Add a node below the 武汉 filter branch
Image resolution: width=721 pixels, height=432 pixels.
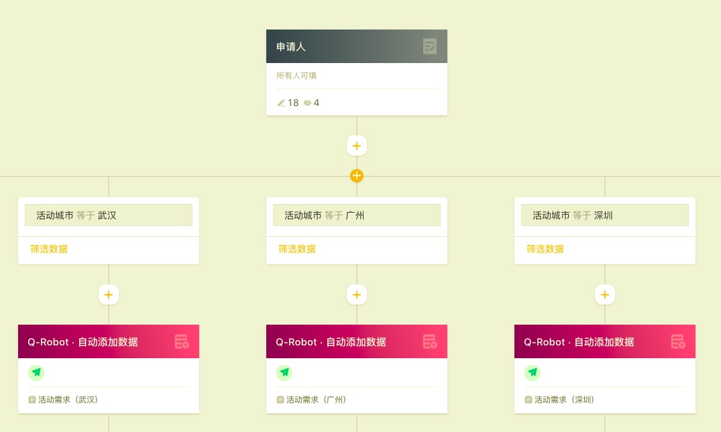coord(109,294)
